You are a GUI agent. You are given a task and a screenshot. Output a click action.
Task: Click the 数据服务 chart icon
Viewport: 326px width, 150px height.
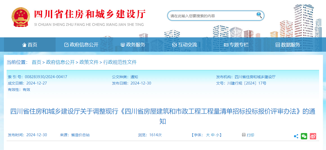pos(278,45)
